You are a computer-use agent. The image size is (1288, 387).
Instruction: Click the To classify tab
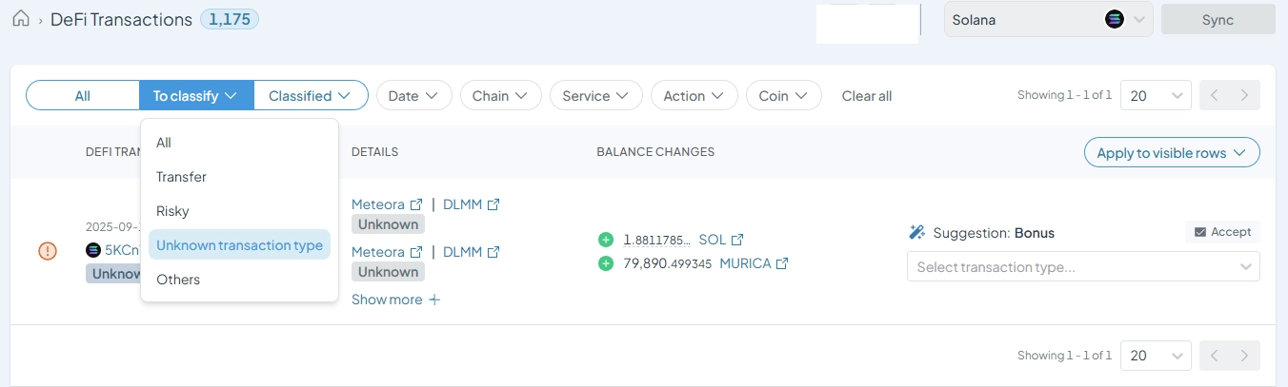(x=196, y=96)
